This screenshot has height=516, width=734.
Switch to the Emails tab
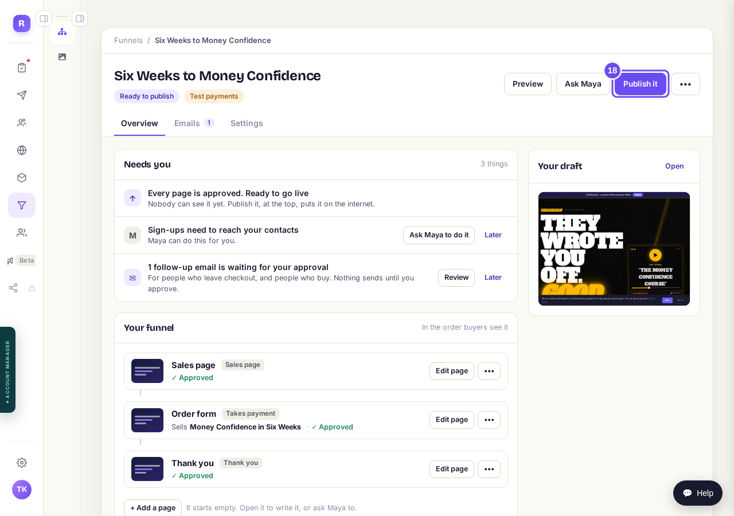pyautogui.click(x=194, y=123)
